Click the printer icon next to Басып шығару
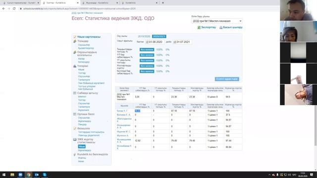 [221, 28]
